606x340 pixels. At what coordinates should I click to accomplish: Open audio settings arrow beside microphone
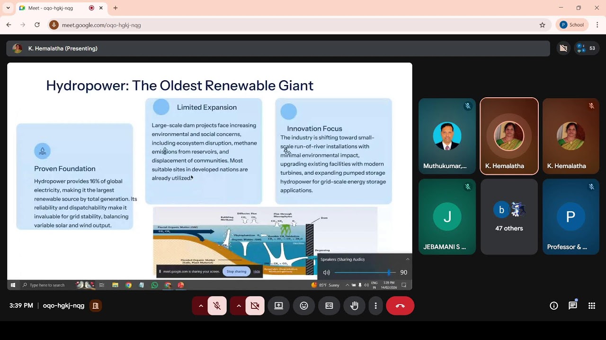coord(201,306)
